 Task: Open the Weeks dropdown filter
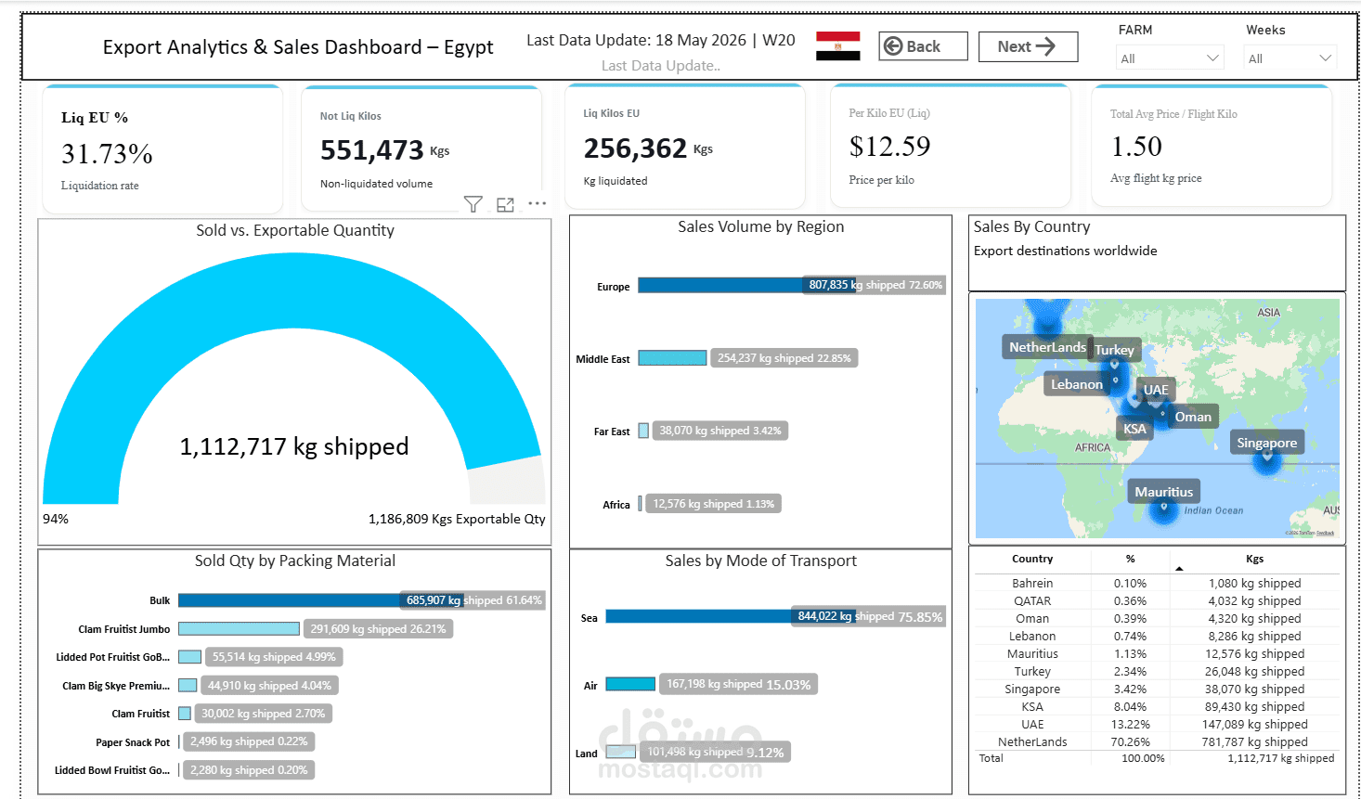coord(1290,58)
